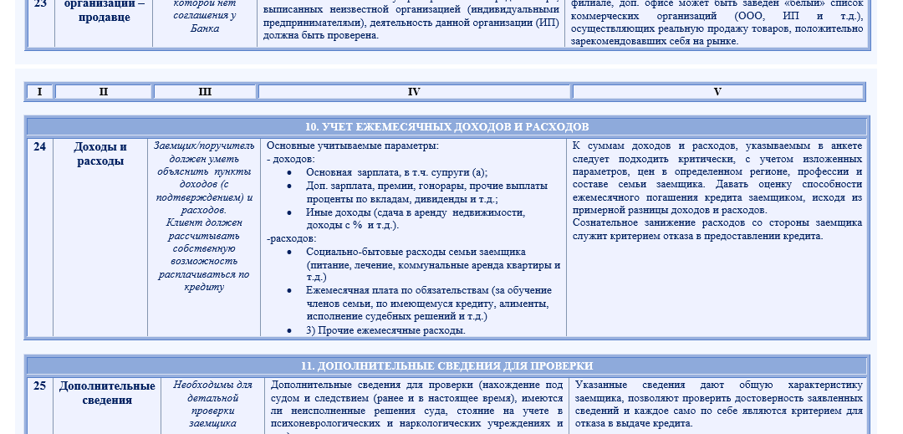Screen dimensions: 903x434
Task: Click the italic text 'соглашения у Банка'
Action: tap(205, 22)
